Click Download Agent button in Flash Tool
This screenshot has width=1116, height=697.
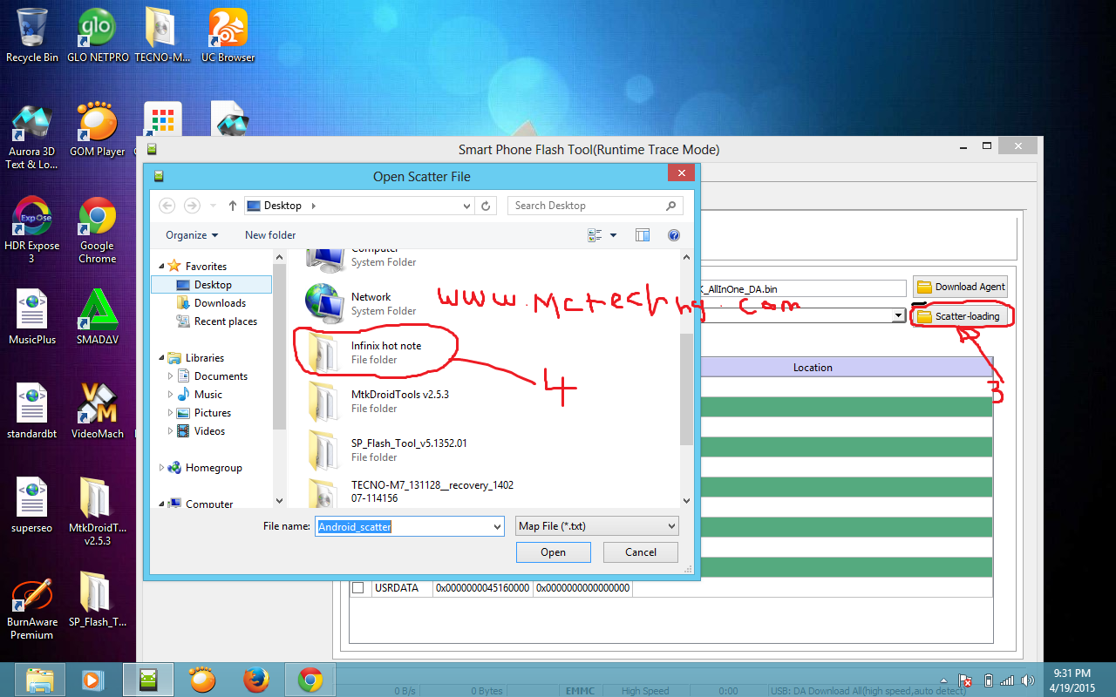(960, 287)
